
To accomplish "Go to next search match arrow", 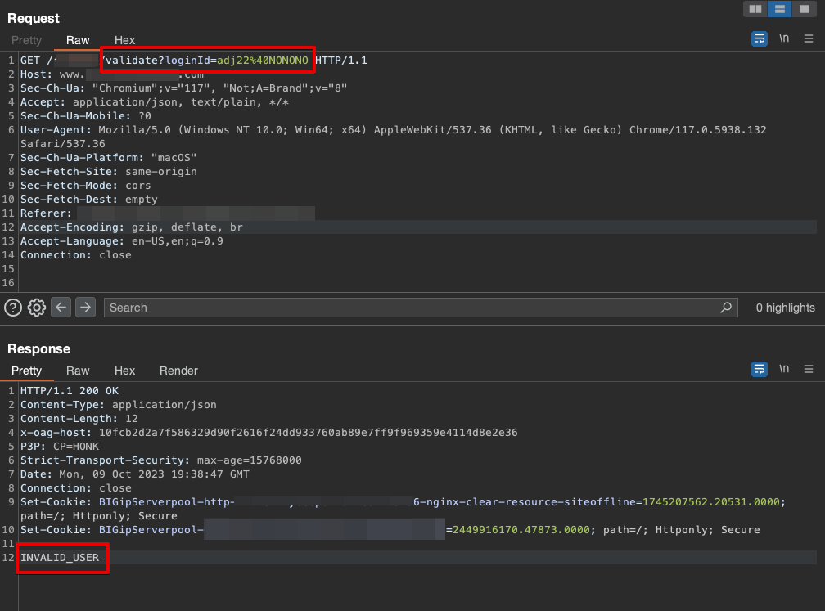I will click(86, 308).
